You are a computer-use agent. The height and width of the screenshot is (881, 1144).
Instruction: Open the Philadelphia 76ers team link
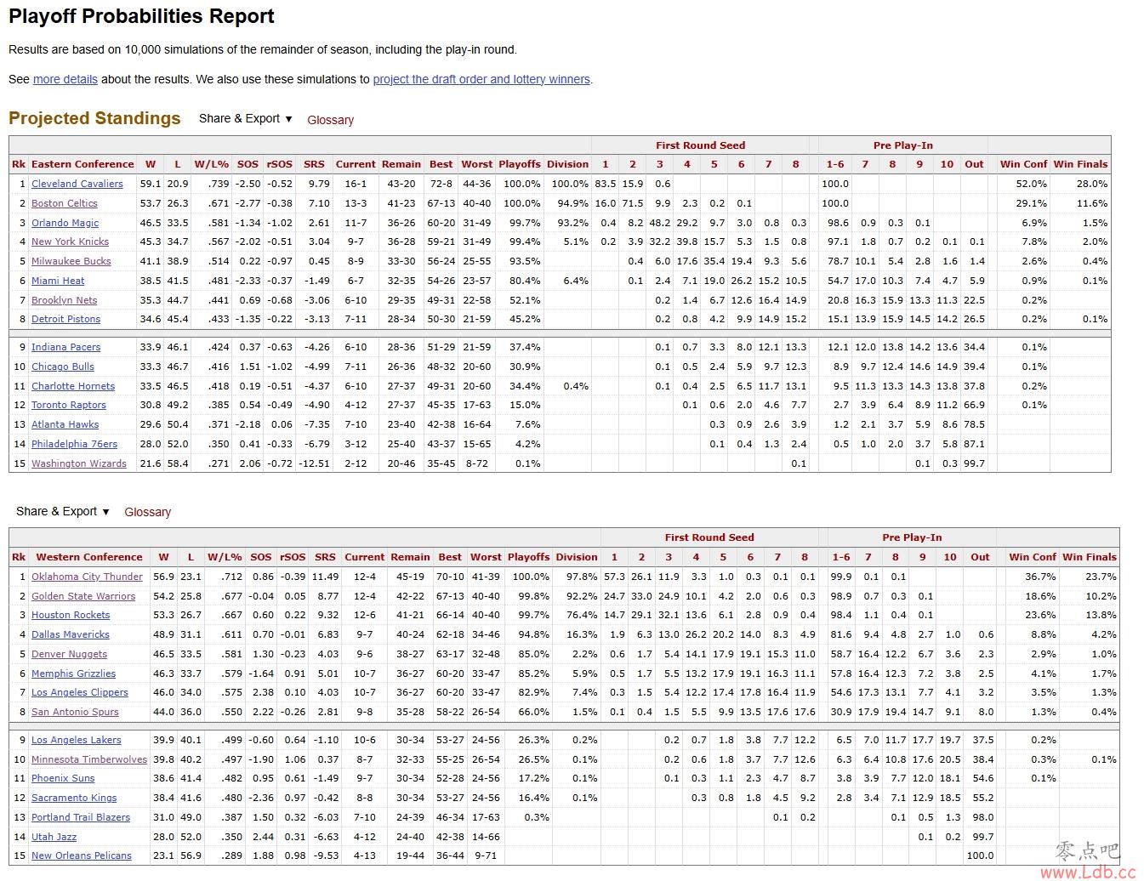(x=75, y=444)
